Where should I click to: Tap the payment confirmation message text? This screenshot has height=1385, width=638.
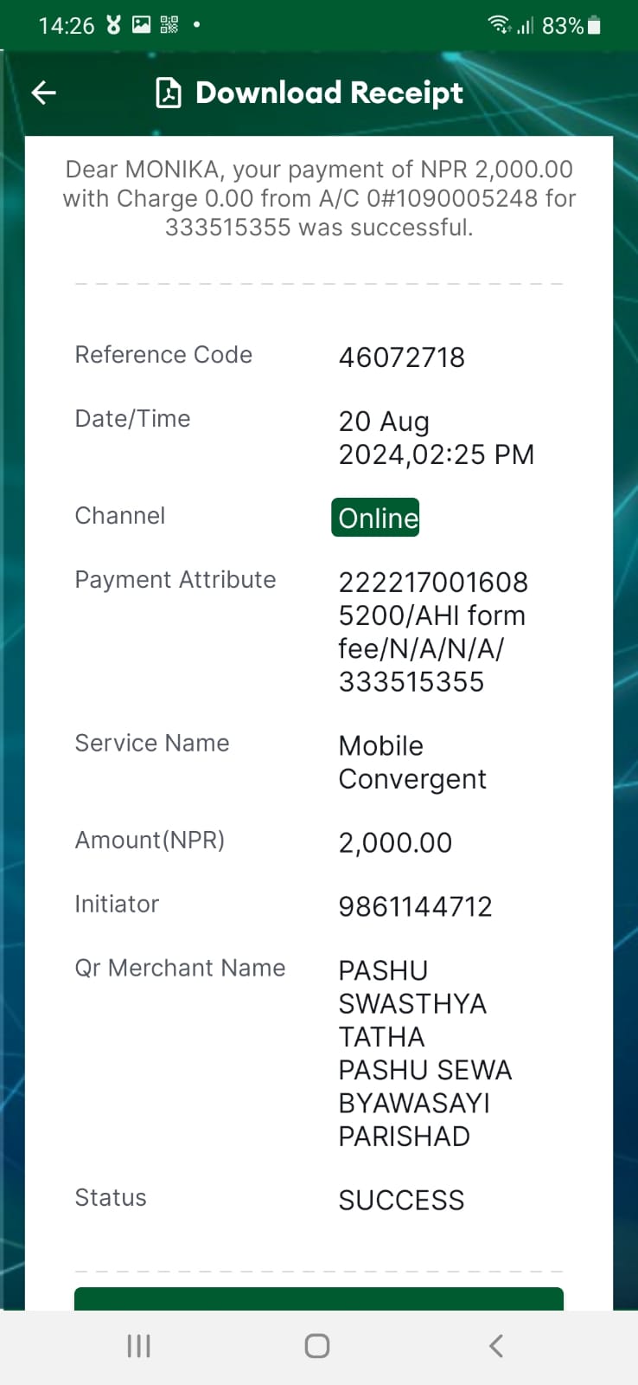click(x=319, y=198)
